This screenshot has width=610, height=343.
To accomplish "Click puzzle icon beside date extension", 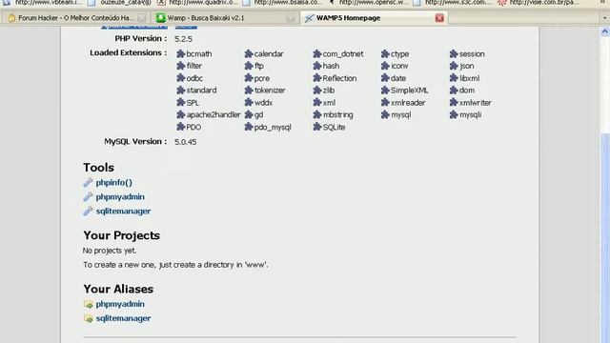I will (385, 78).
